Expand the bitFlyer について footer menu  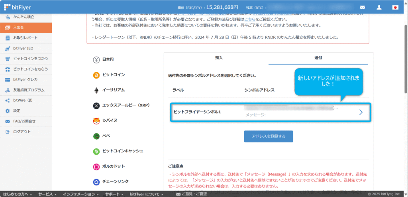146,194
